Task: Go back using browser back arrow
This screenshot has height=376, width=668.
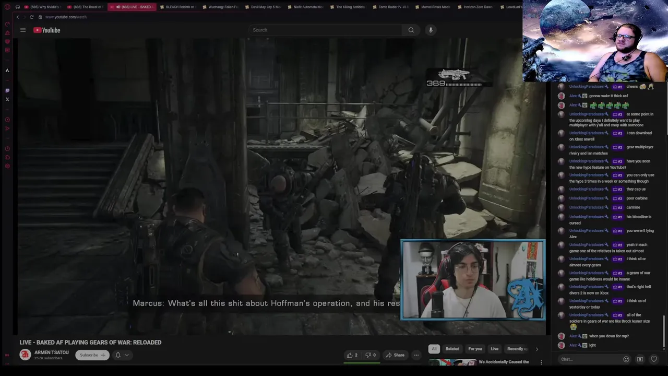Action: click(x=18, y=17)
